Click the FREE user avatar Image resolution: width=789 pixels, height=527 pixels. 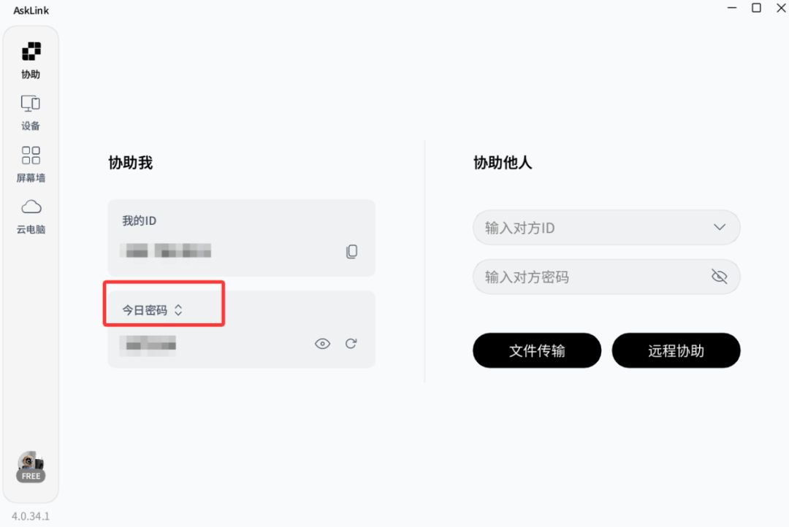[x=31, y=466]
